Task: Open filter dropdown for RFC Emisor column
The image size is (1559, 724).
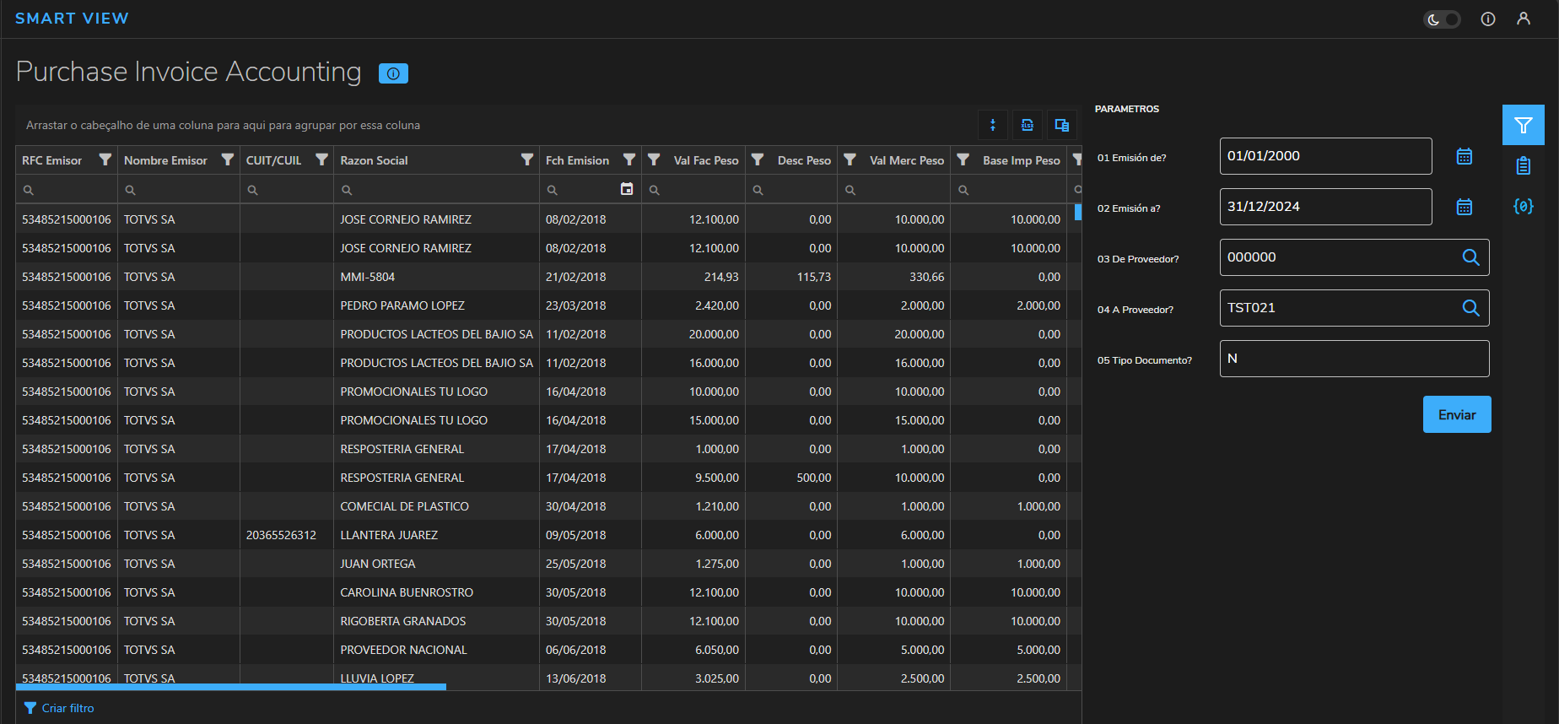Action: pos(105,159)
